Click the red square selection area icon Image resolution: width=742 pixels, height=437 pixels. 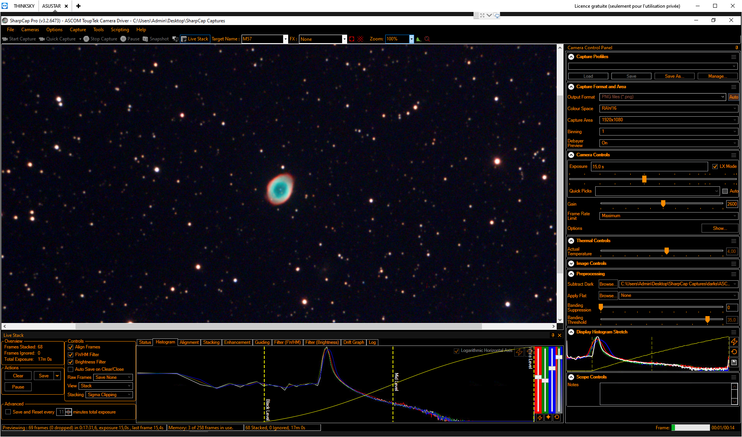pos(352,39)
